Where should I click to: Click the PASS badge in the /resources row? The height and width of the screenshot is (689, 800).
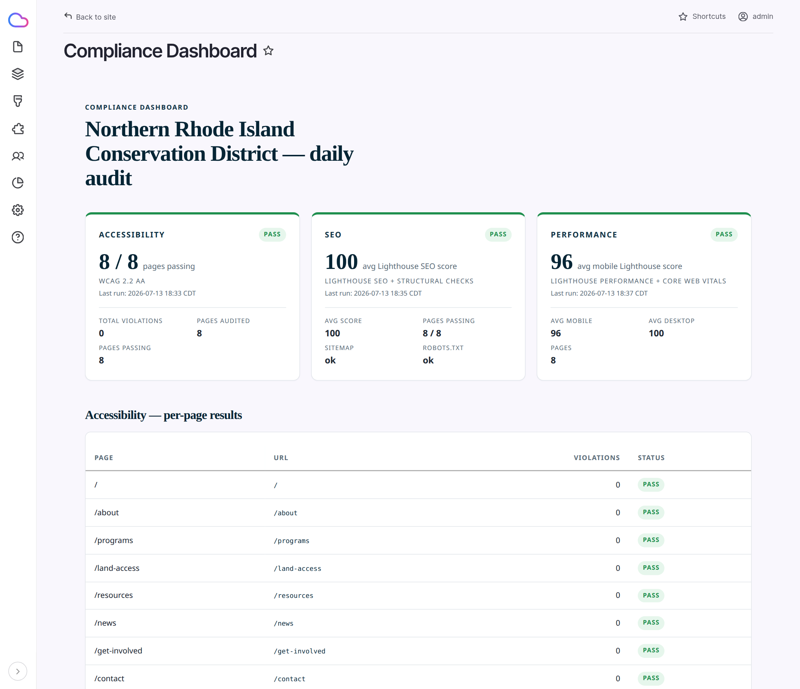click(x=651, y=596)
